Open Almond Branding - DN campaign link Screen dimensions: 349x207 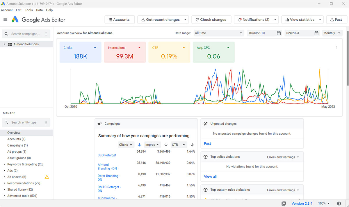[107, 167]
